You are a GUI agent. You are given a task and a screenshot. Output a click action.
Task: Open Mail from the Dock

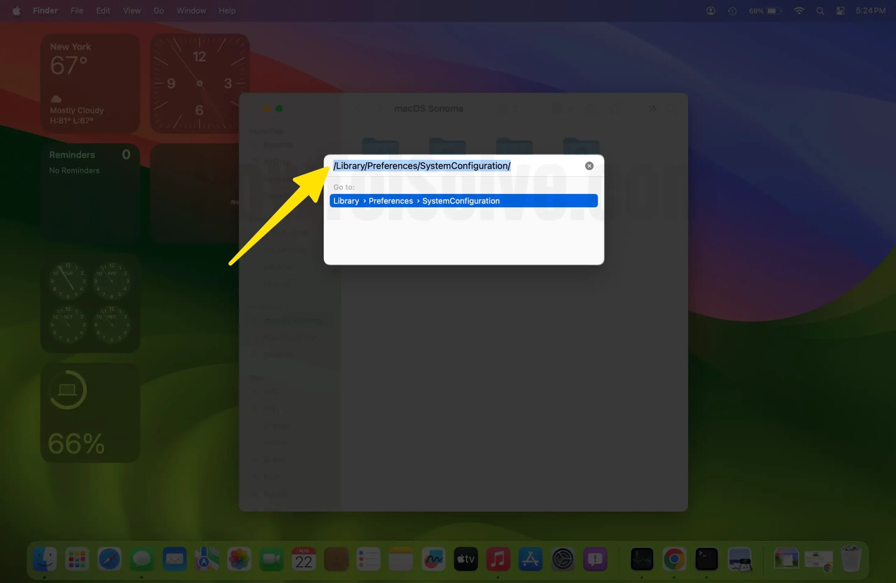(174, 559)
